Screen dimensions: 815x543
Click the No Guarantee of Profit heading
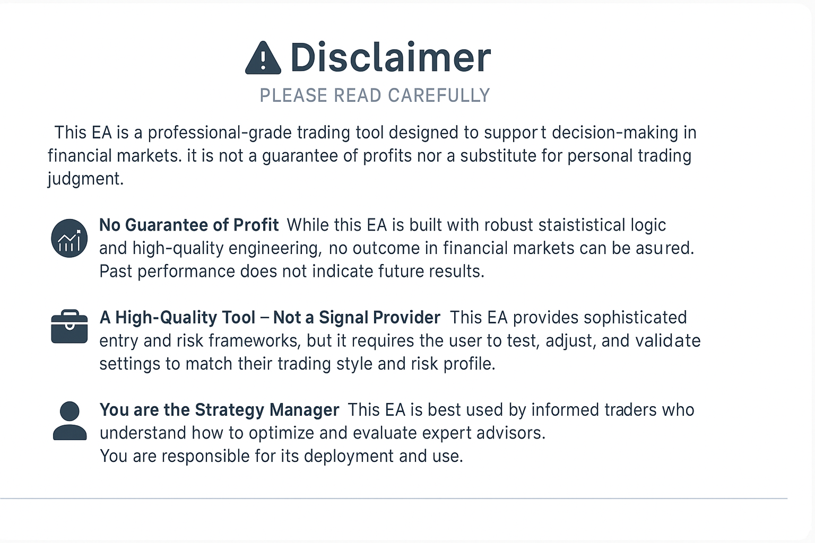point(189,225)
